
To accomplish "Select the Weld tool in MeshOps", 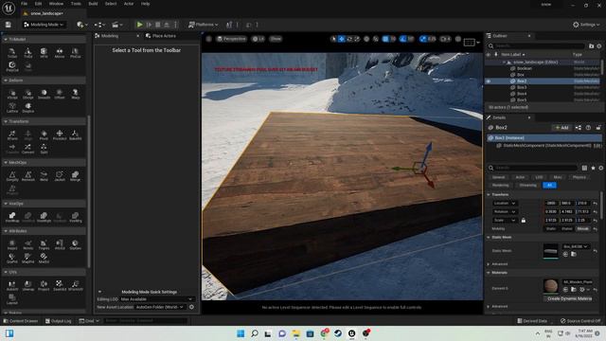I will (x=44, y=177).
